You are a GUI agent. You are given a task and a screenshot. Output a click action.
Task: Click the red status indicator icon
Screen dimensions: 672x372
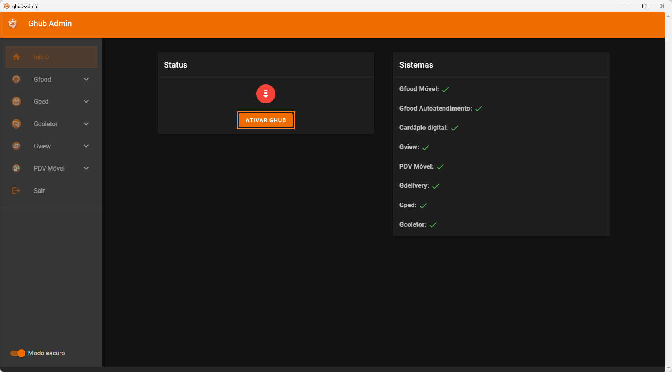coord(266,94)
